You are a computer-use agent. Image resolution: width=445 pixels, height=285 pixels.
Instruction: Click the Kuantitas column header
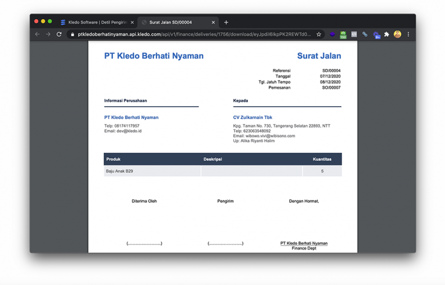coord(322,159)
